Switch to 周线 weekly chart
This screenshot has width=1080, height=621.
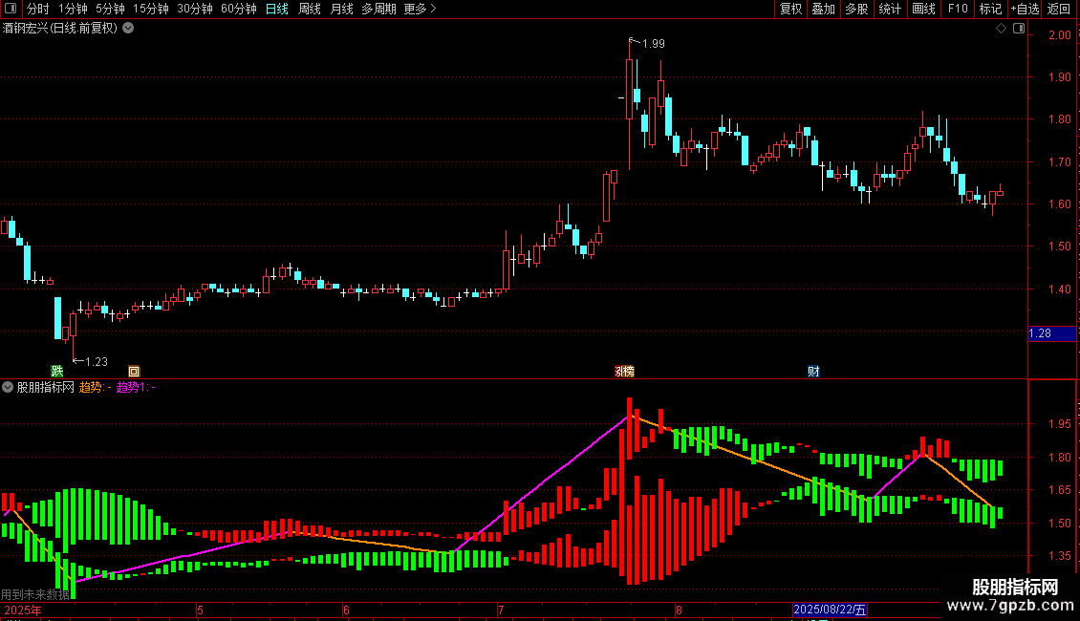click(310, 9)
